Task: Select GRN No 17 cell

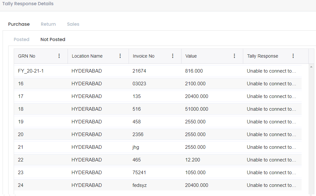Action: tap(21, 96)
